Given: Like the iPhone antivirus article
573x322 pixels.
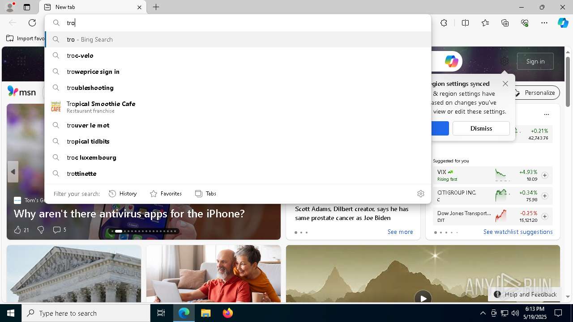Looking at the screenshot, I should point(21,230).
